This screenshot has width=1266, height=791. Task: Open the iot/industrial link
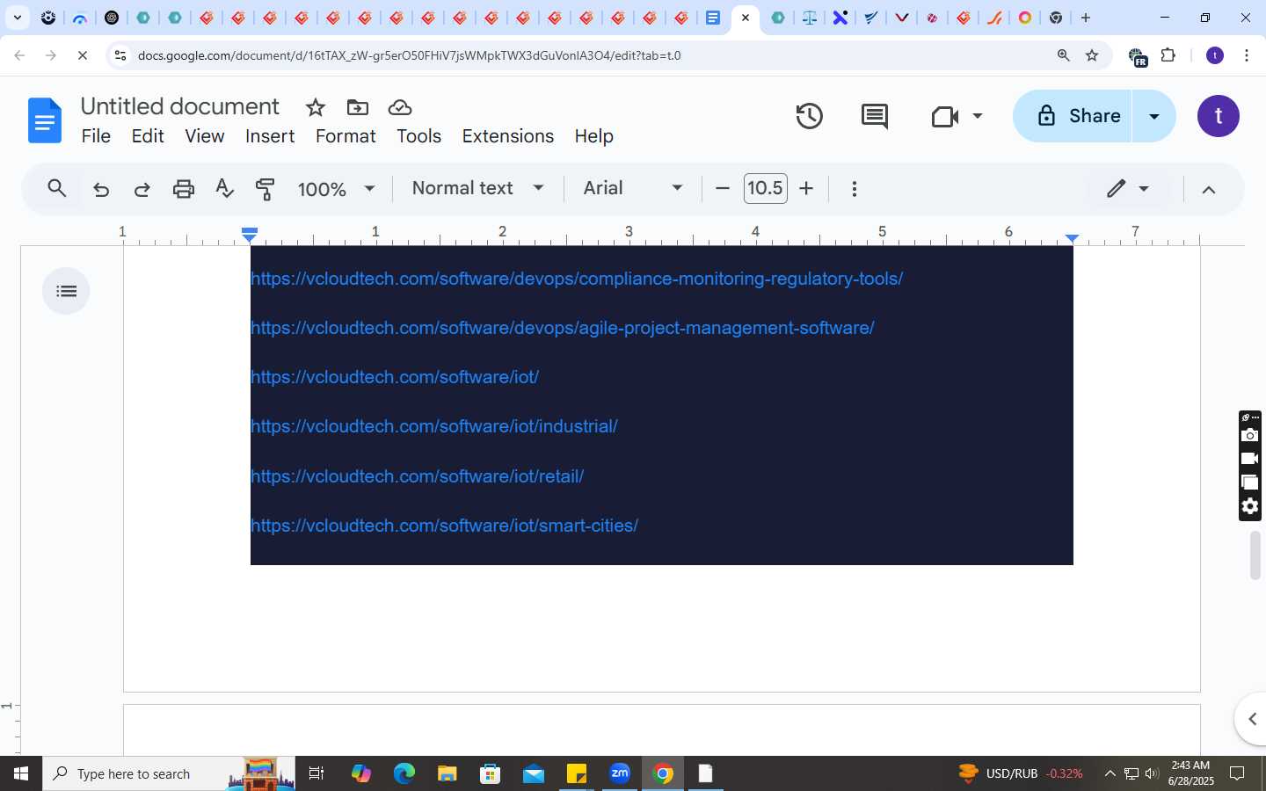(x=434, y=426)
